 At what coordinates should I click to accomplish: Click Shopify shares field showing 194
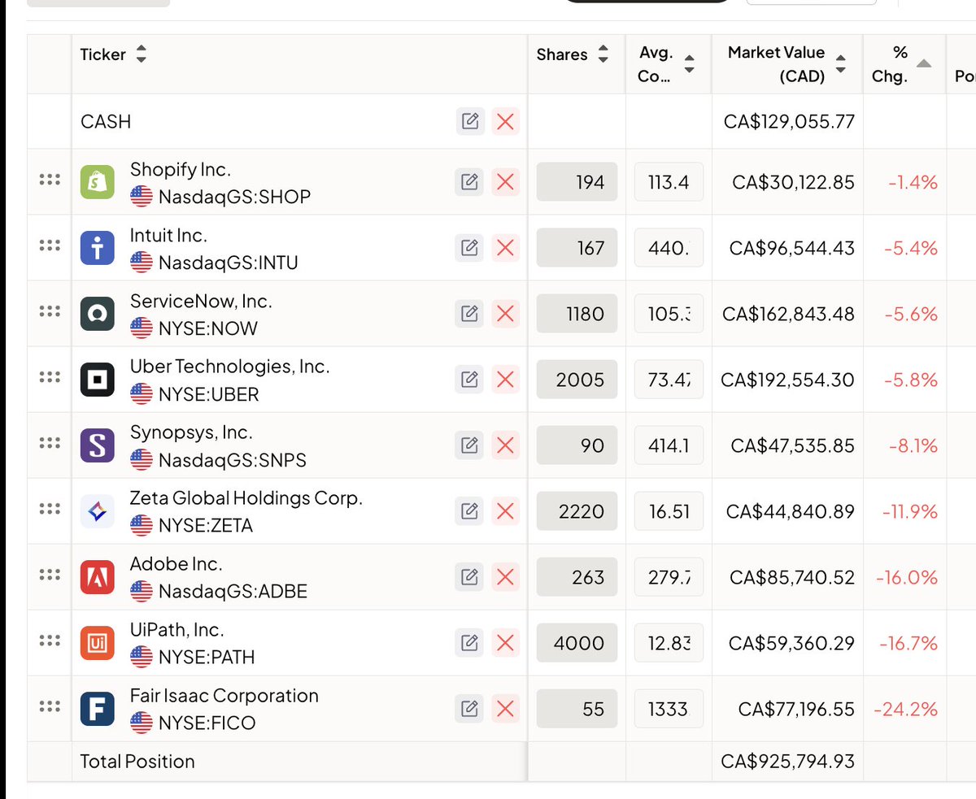tap(577, 182)
